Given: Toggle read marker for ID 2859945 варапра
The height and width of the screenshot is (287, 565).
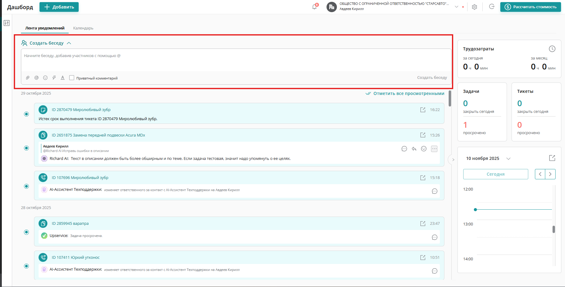Looking at the screenshot, I should [x=26, y=232].
